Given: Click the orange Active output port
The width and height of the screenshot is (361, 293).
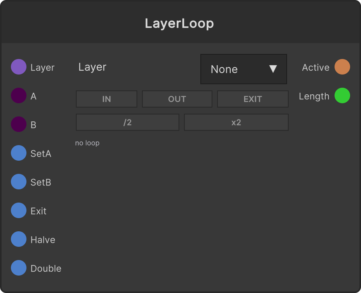Looking at the screenshot, I should 342,67.
